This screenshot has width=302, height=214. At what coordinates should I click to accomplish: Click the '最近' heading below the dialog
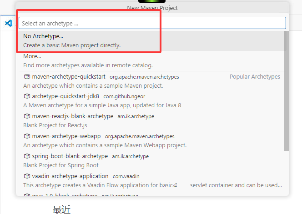tap(62, 209)
